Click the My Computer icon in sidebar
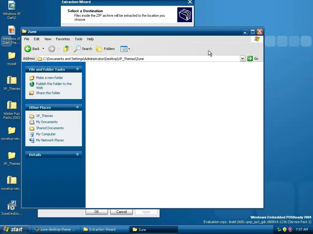The image size is (313, 234). [32, 134]
